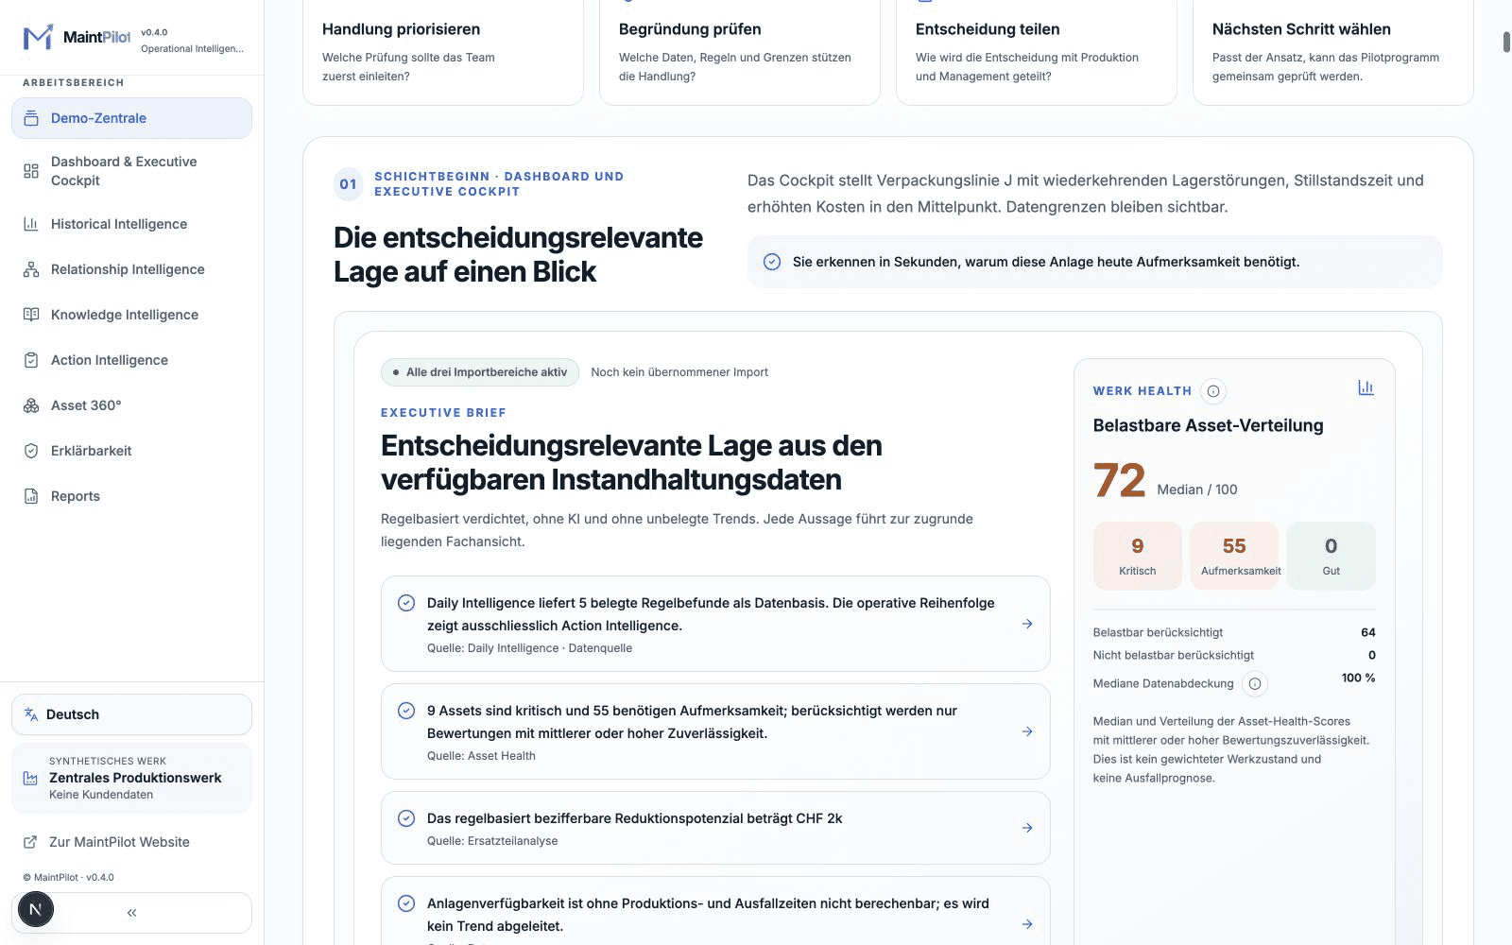Image resolution: width=1512 pixels, height=945 pixels.
Task: Select the Entscheidung teilen card
Action: (x=1037, y=52)
